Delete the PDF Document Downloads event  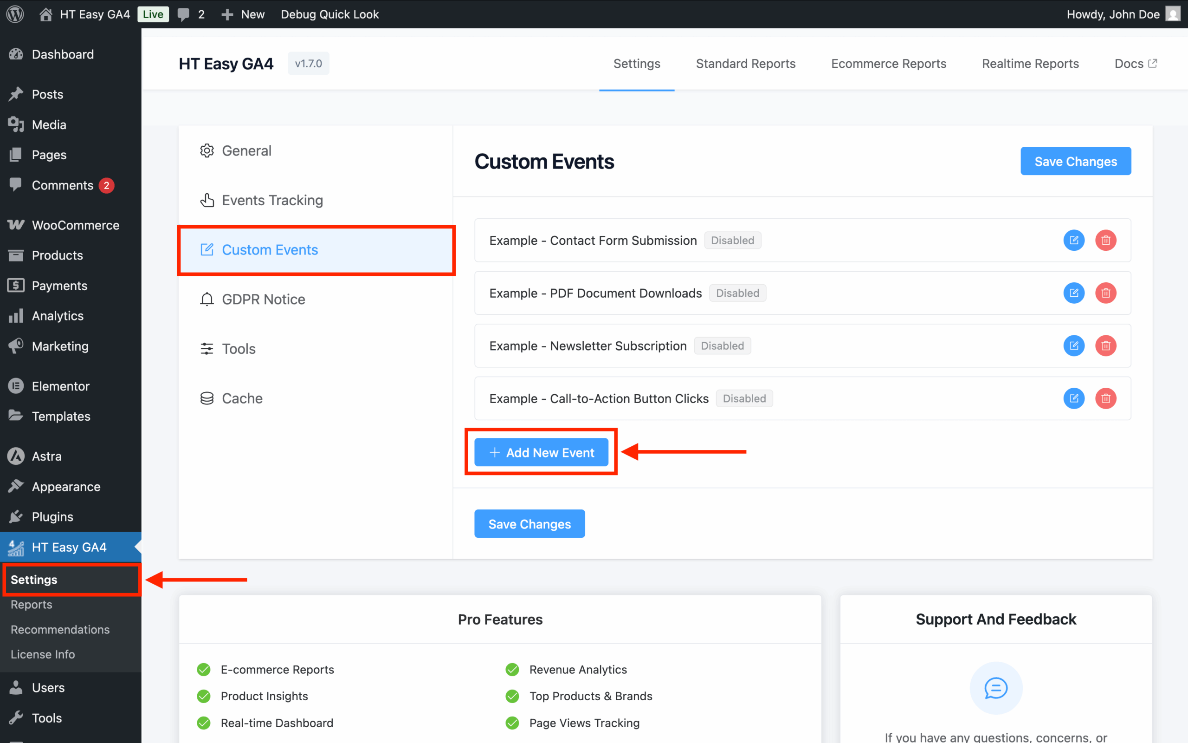[1105, 293]
